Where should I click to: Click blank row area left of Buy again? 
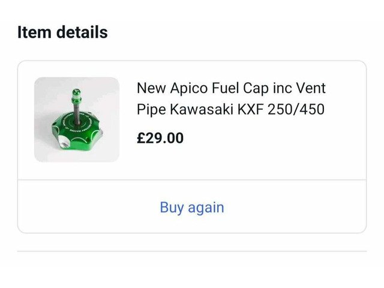pyautogui.click(x=84, y=208)
